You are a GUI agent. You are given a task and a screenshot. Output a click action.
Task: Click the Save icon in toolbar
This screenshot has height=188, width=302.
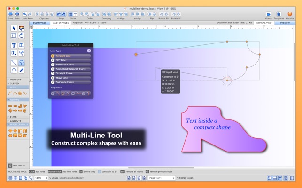(11, 14)
